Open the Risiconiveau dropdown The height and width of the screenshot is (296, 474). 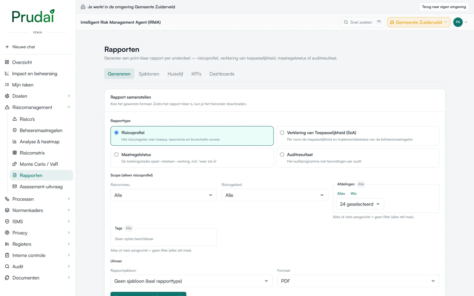(164, 195)
